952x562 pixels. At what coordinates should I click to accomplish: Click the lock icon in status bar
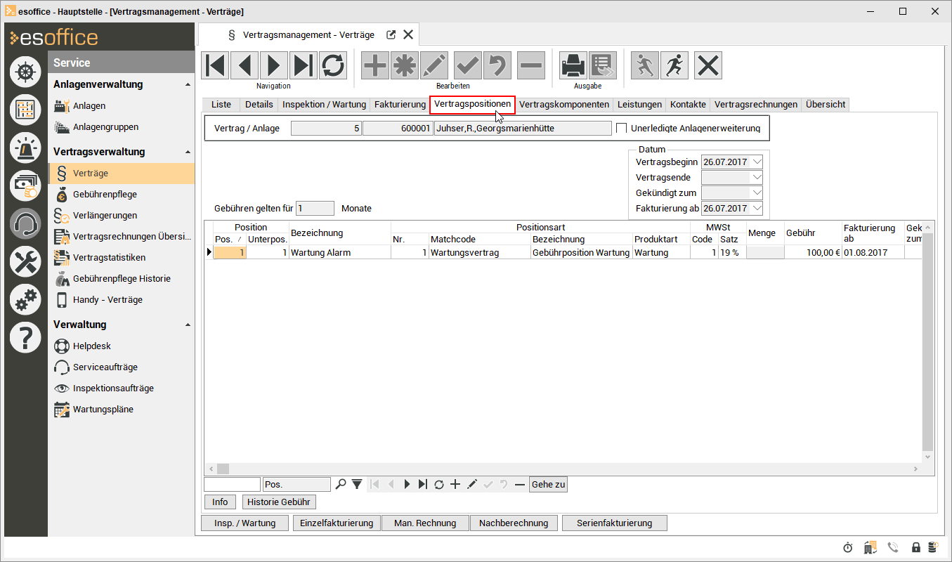[x=915, y=548]
